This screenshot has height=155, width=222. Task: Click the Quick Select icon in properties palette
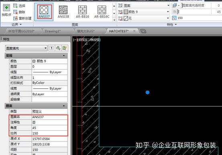[x=65, y=48]
